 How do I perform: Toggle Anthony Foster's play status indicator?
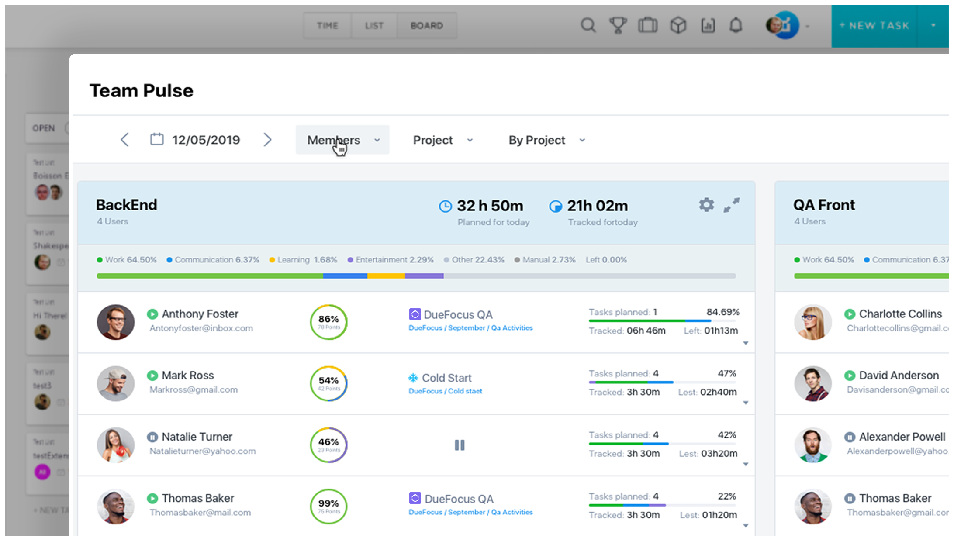[x=152, y=314]
